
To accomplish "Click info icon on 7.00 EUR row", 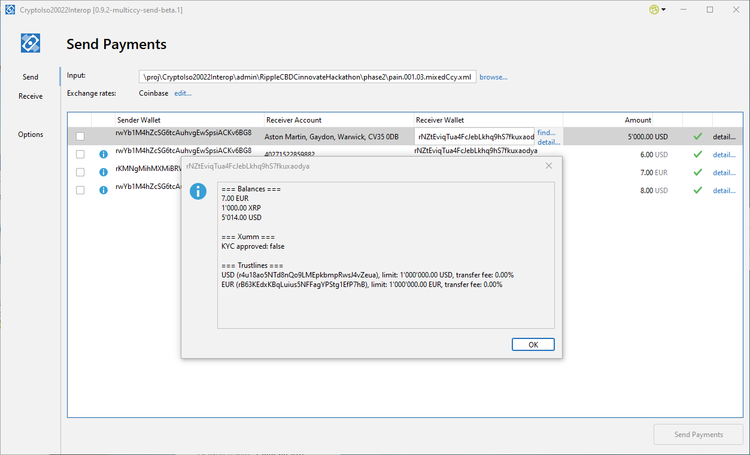I will (103, 173).
